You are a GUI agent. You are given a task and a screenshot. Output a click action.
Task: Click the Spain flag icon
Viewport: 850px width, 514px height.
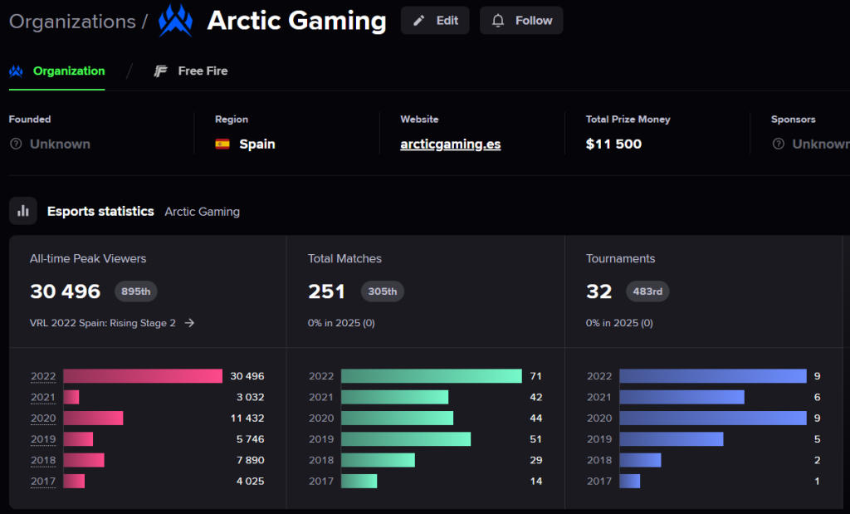pos(222,144)
